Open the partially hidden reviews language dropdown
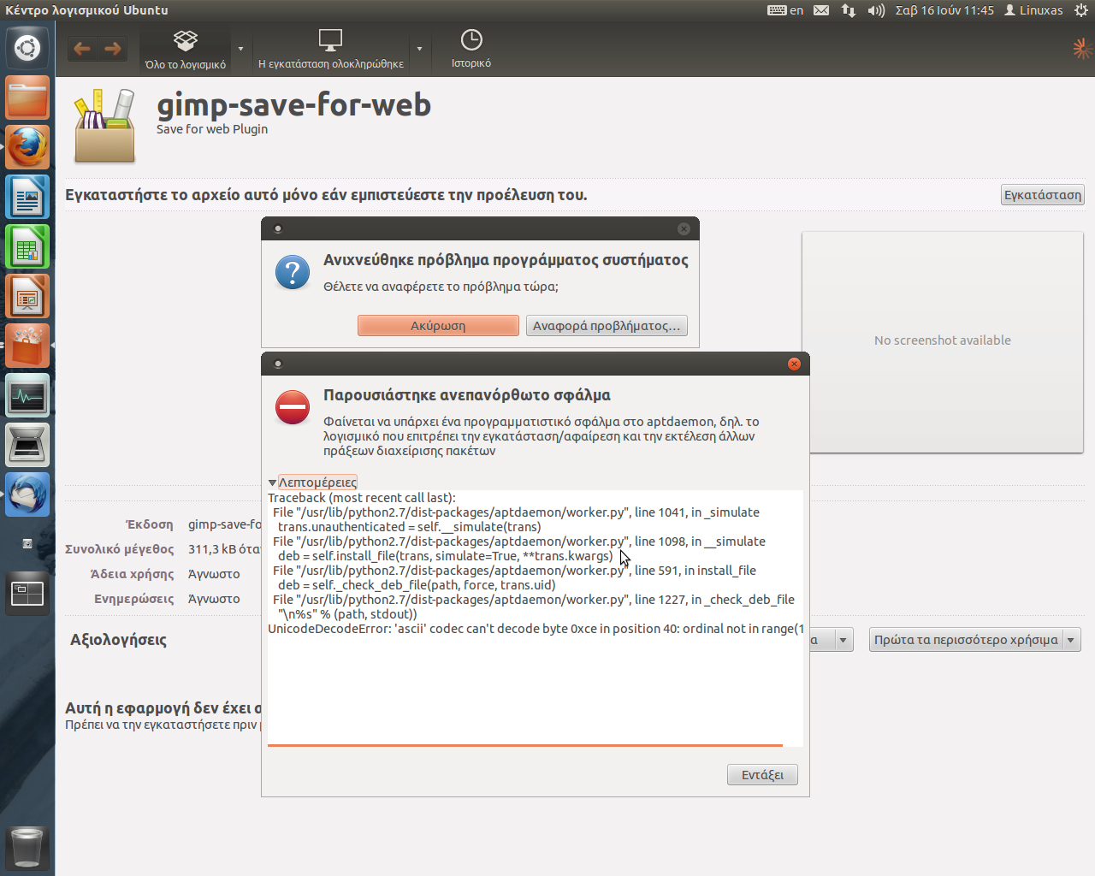This screenshot has width=1095, height=876. point(832,640)
